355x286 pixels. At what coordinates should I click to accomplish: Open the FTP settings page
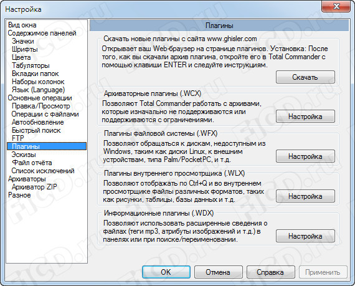[18, 138]
